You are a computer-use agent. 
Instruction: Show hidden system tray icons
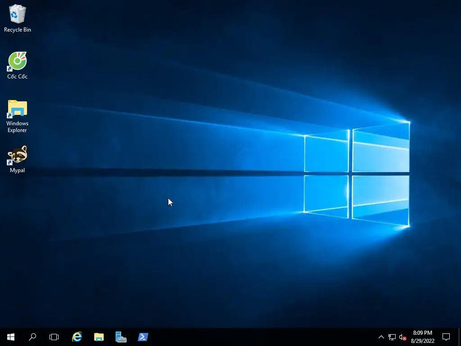381,337
